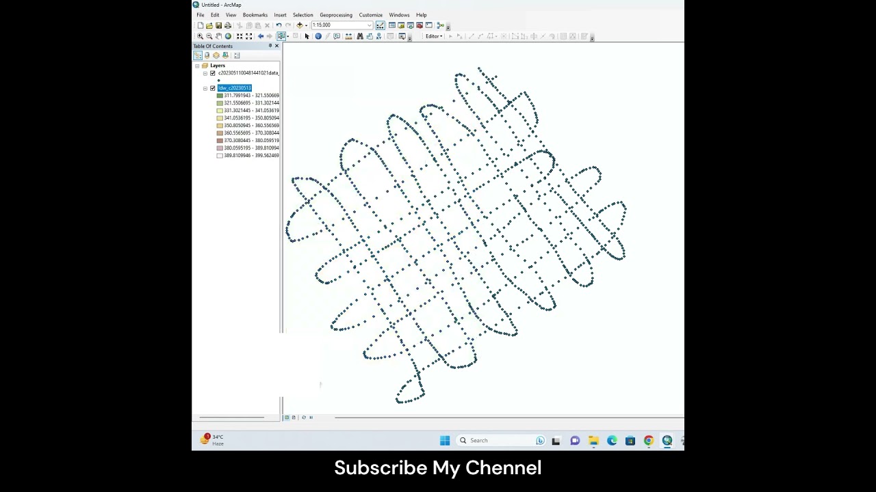This screenshot has width=876, height=492.
Task: Collapse the idw_c20230513 layer legend
Action: pyautogui.click(x=205, y=88)
